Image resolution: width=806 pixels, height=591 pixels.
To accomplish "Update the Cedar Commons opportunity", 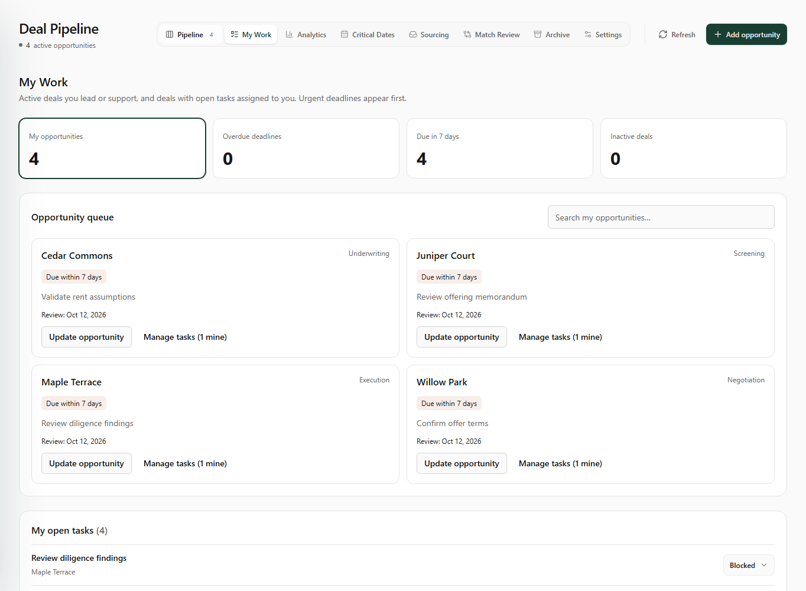I will pos(86,337).
